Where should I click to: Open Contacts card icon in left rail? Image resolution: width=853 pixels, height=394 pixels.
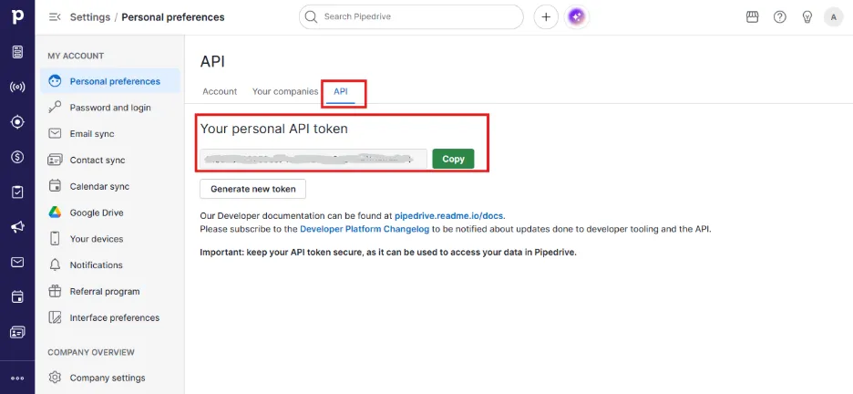(x=17, y=332)
